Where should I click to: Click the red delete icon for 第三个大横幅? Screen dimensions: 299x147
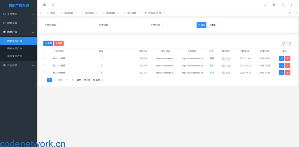pos(288,73)
